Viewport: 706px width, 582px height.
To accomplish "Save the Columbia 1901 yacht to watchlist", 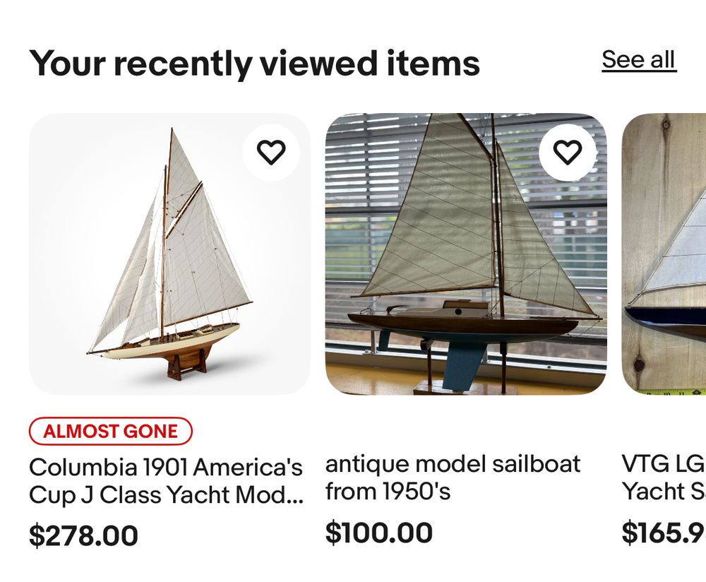I will [x=271, y=152].
